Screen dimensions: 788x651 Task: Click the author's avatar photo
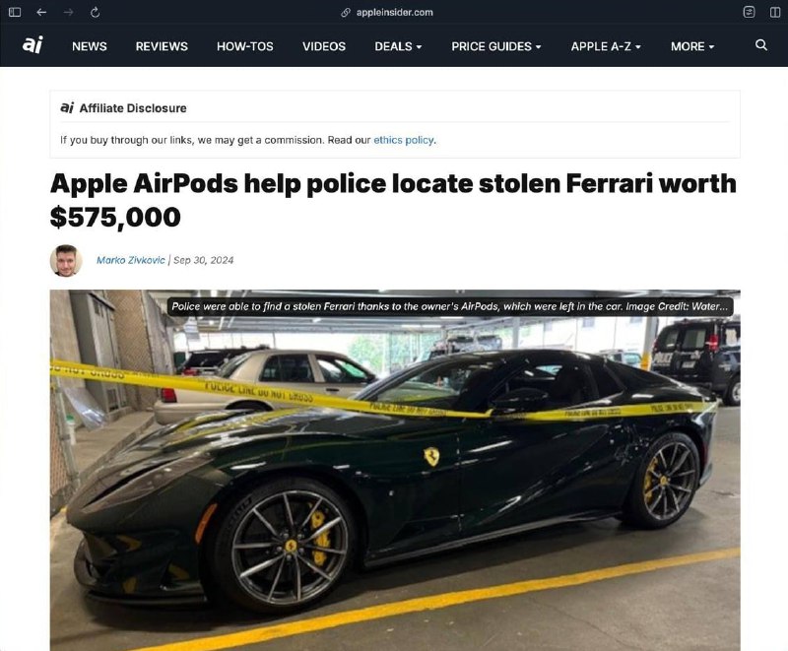66,260
